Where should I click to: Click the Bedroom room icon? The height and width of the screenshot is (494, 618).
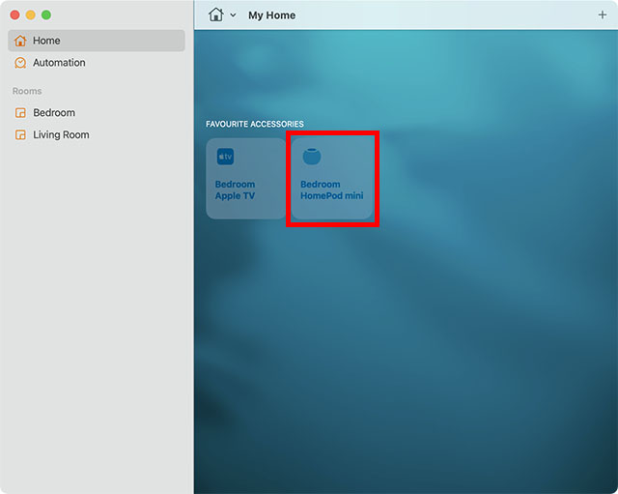tap(20, 113)
